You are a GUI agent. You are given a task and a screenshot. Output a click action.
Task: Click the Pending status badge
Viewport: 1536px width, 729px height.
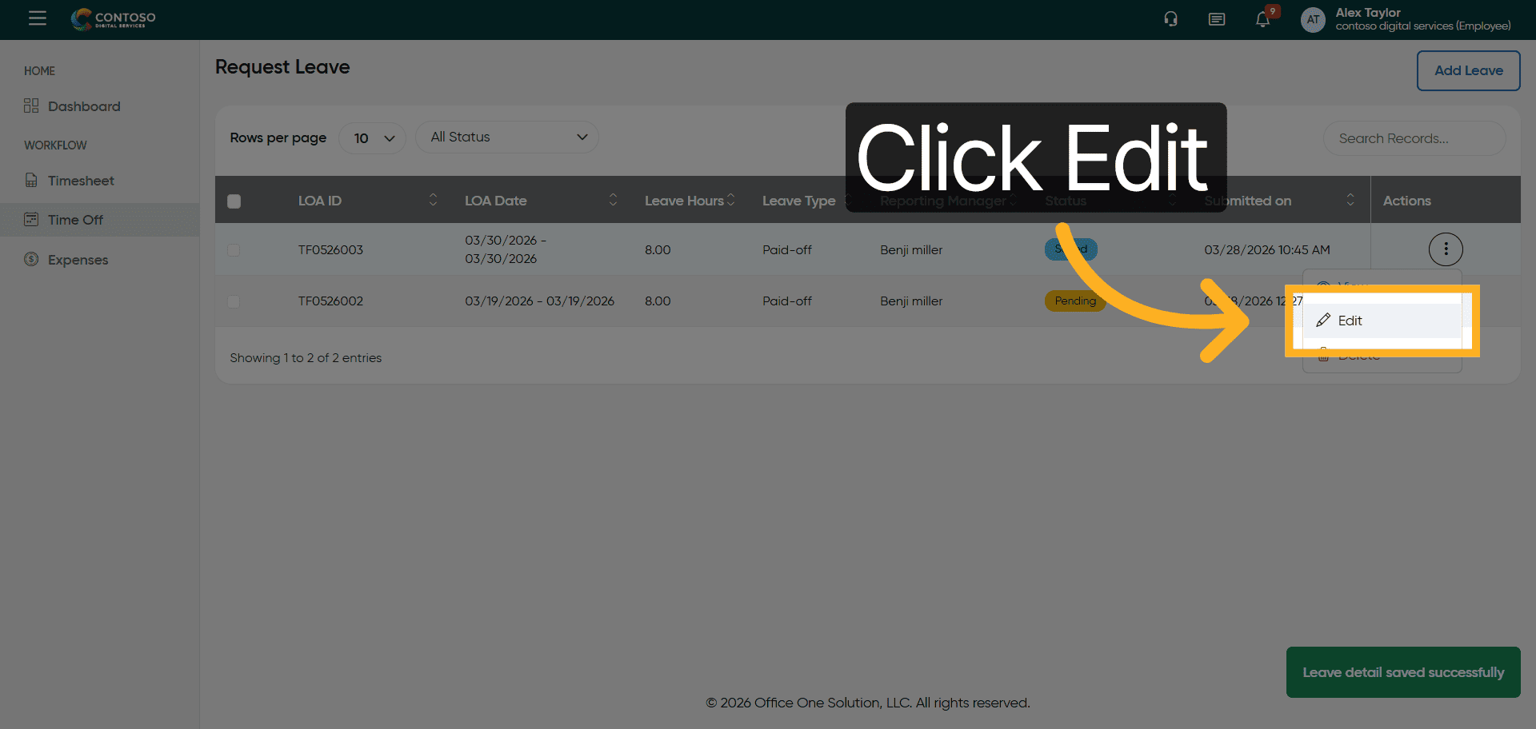pyautogui.click(x=1074, y=301)
